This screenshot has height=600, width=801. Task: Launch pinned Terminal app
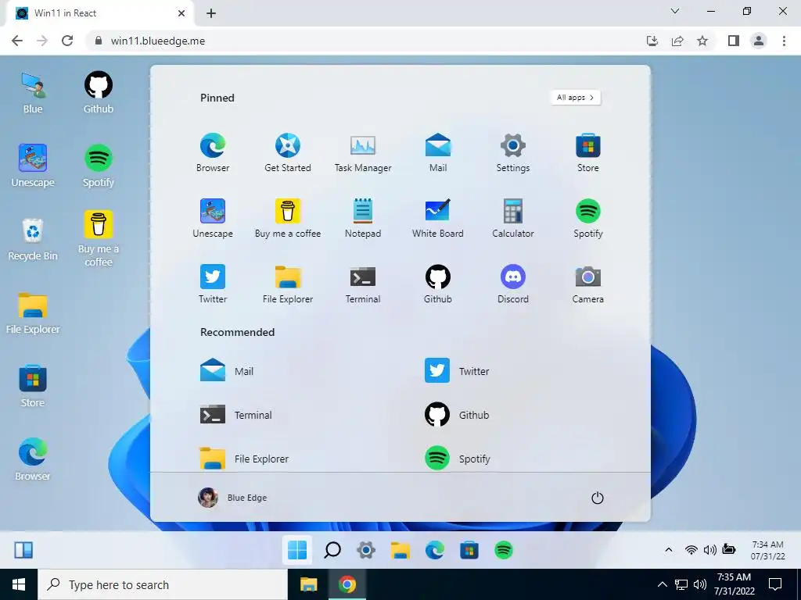[x=363, y=284]
